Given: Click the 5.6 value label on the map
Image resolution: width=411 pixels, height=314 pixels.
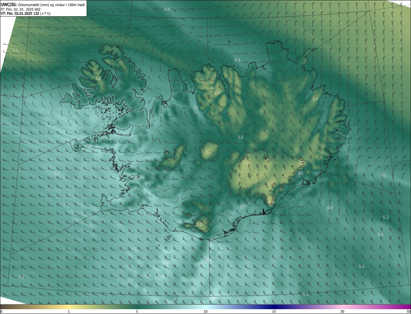Looking at the screenshot, I should [362, 266].
